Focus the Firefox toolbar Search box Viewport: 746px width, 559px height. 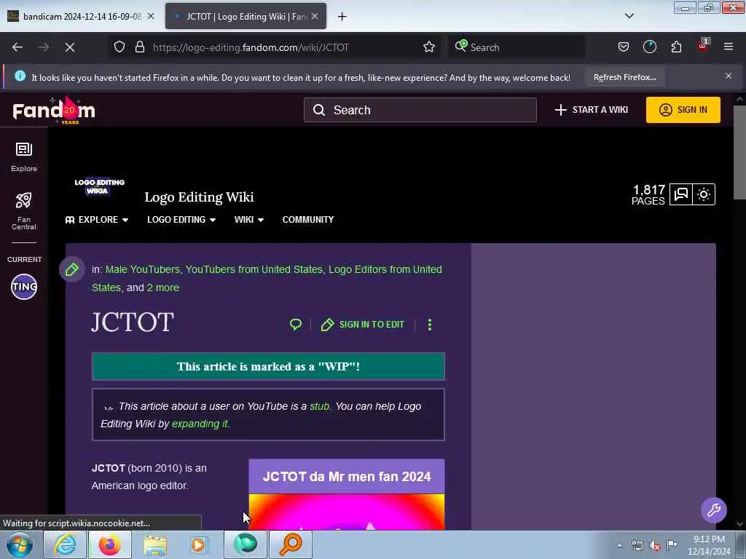(x=517, y=47)
